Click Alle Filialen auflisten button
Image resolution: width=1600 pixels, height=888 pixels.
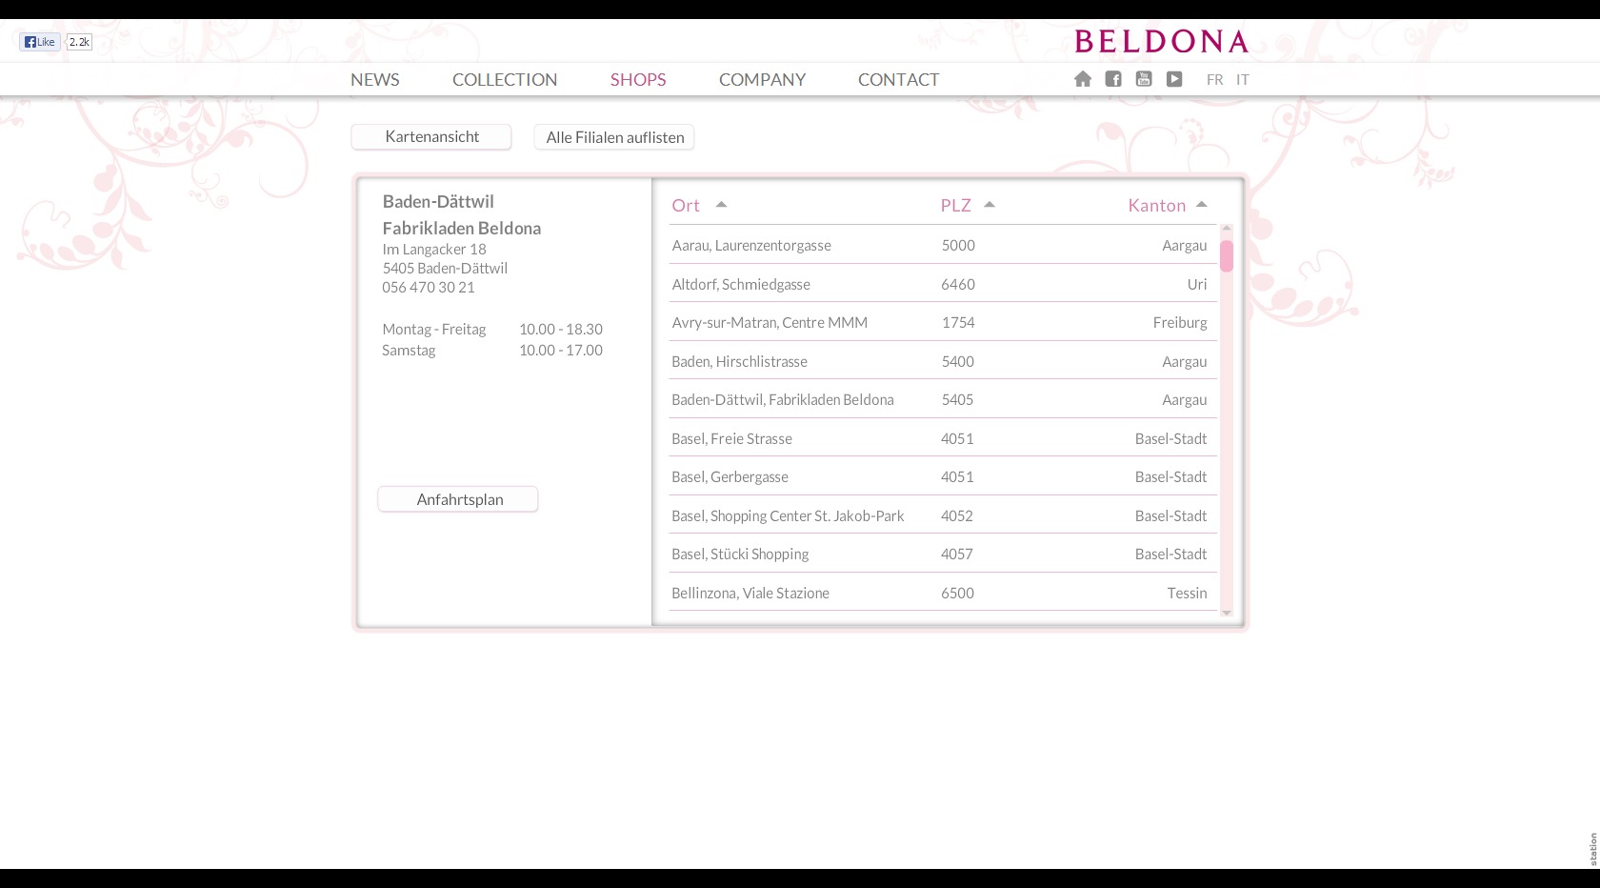point(614,137)
